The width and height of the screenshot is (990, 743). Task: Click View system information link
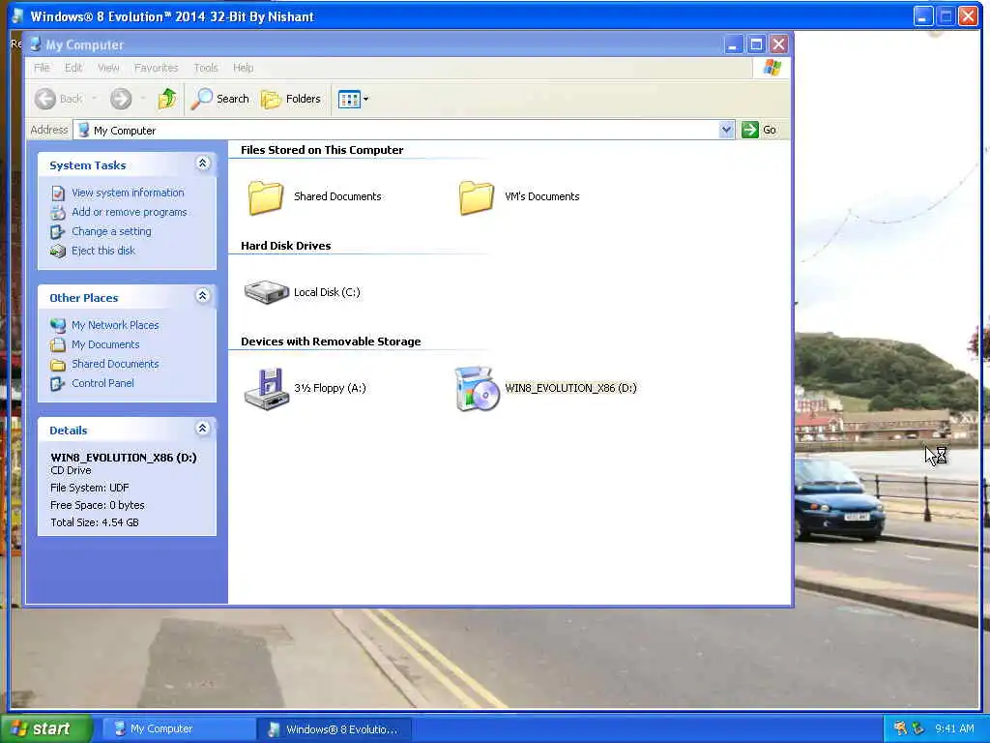coord(128,193)
